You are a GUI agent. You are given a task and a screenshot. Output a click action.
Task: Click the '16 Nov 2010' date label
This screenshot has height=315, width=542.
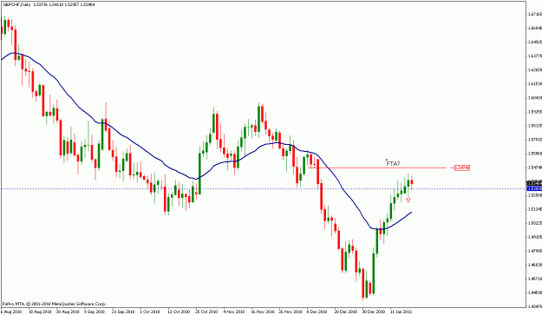[263, 312]
